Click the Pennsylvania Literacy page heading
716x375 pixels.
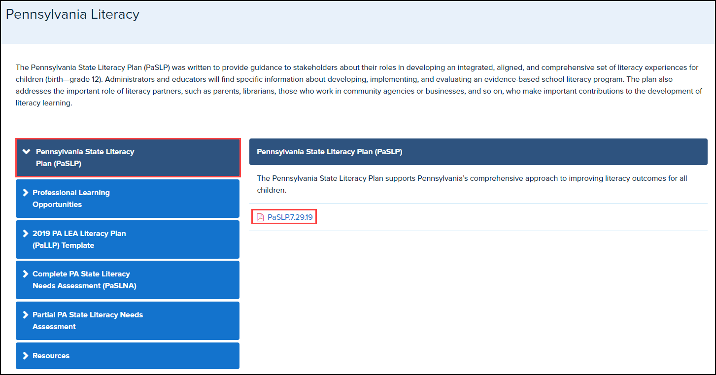click(x=72, y=15)
